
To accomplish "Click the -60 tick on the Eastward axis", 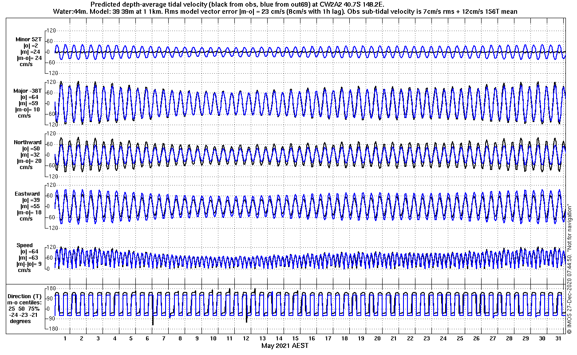I will 51,217.
